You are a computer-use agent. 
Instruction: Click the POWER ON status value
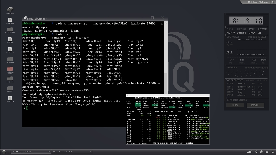tap(259, 33)
